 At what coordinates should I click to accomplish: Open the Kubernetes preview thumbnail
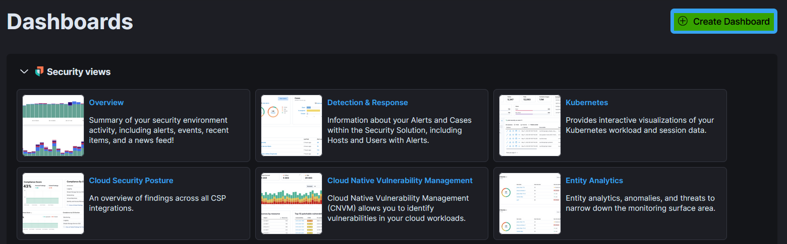[530, 125]
